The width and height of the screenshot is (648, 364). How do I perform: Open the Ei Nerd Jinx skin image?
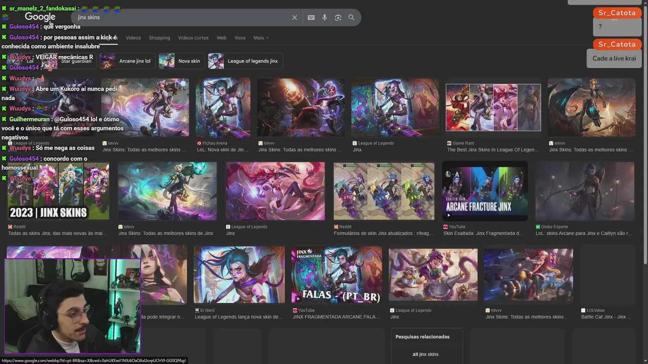(x=239, y=275)
